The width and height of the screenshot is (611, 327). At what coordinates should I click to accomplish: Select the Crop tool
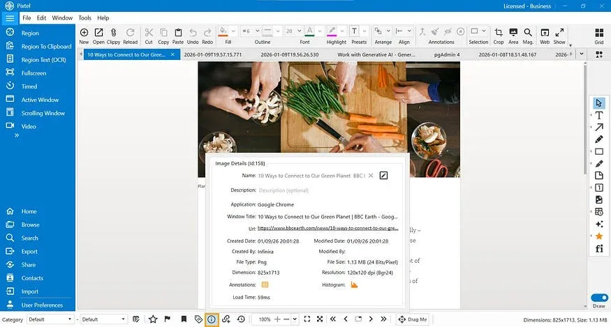coord(499,32)
